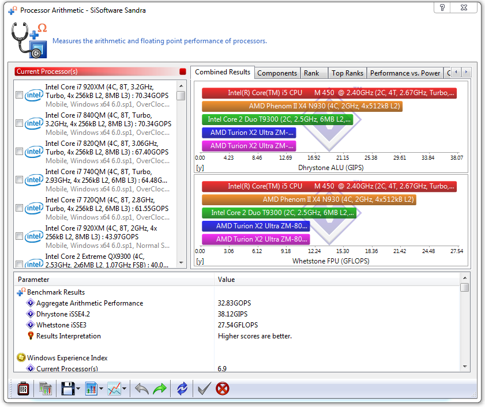The image size is (485, 407).
Task: Open the Components tab
Action: click(x=277, y=73)
